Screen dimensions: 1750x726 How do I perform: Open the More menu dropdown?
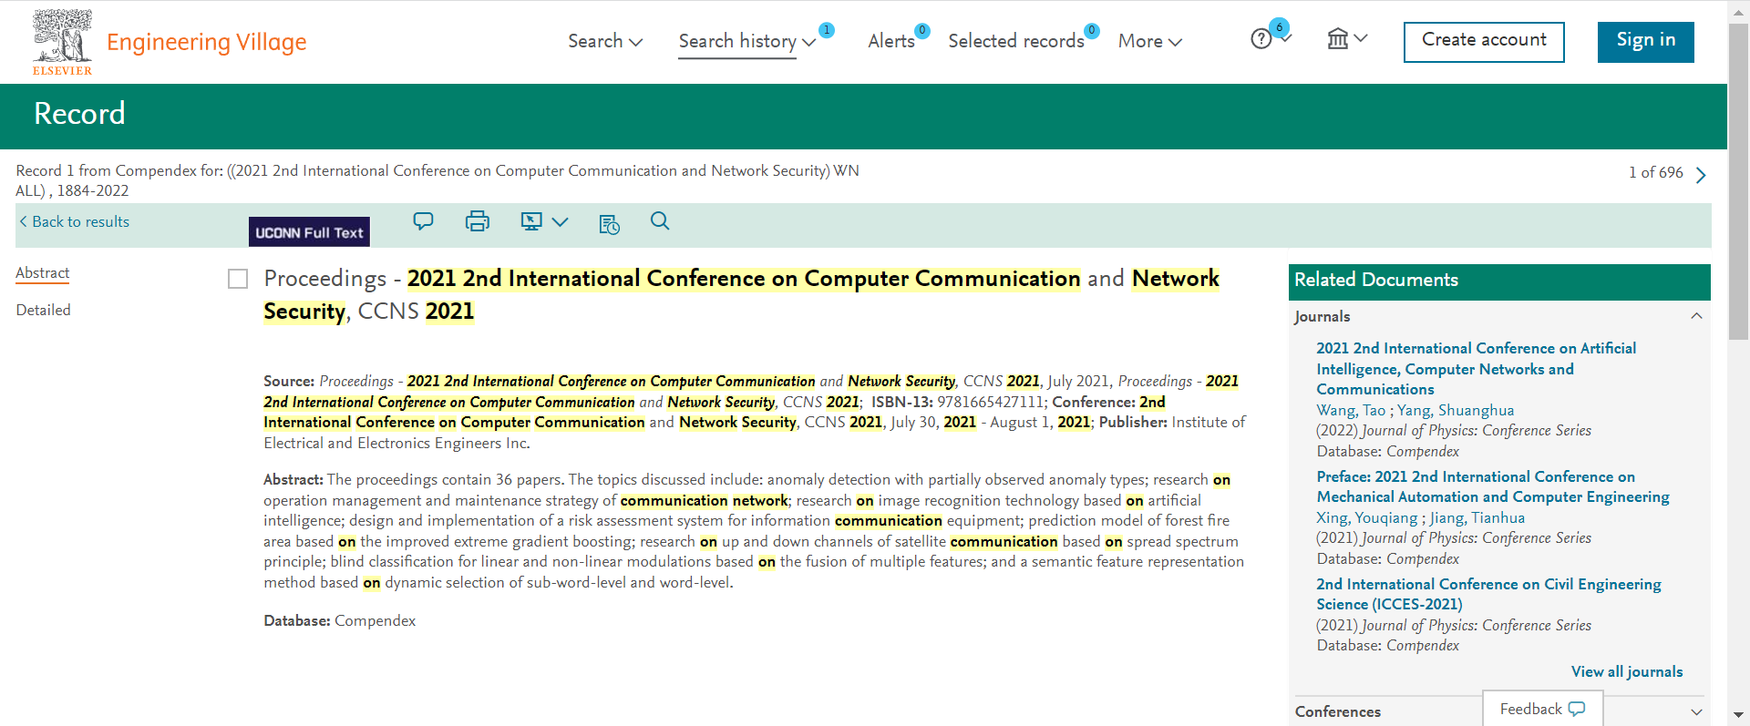[1150, 41]
